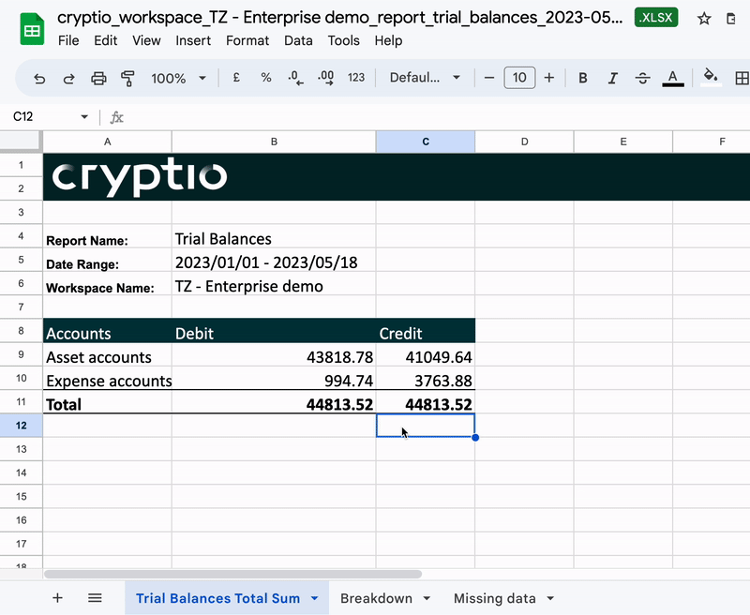Open the 123 number format menu

tap(356, 78)
